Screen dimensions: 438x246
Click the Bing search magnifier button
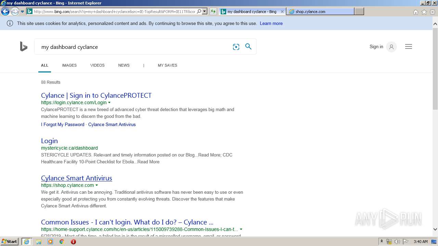pos(248,46)
